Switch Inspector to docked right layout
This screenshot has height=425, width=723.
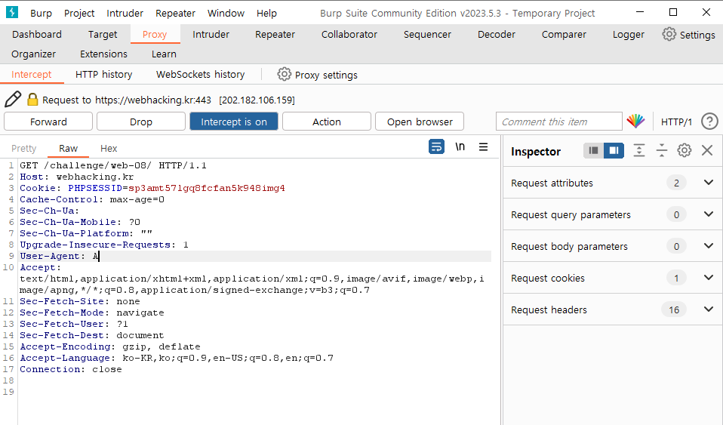pyautogui.click(x=614, y=150)
